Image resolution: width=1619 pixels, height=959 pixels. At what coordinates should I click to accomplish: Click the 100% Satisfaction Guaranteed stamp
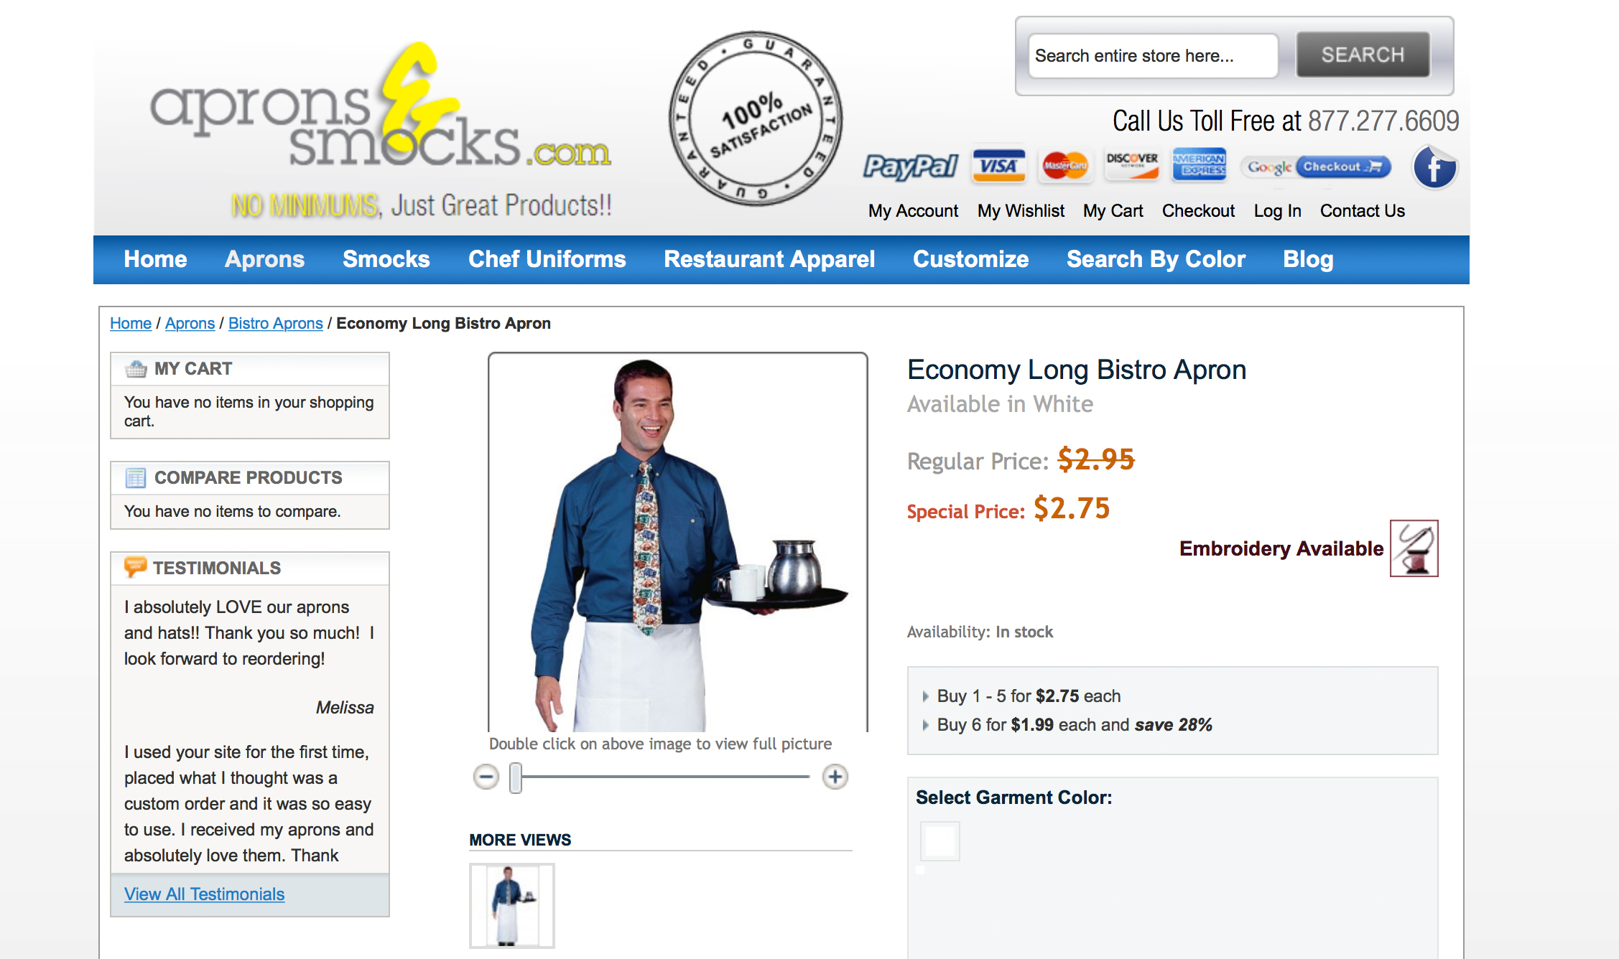click(x=756, y=118)
